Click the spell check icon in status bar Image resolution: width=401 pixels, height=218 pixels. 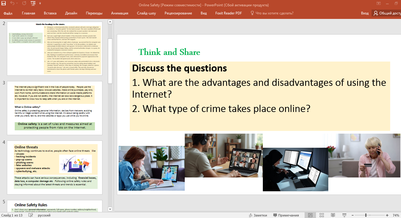(x=30, y=215)
